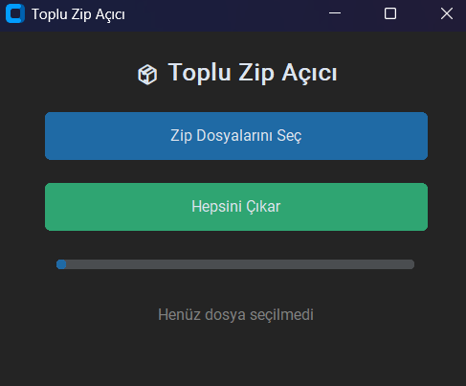Click the blue app icon in title bar
466x386 pixels.
click(15, 13)
